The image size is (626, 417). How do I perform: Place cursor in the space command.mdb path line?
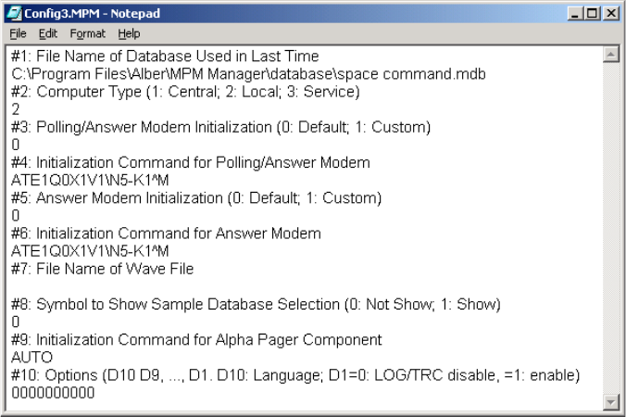click(x=250, y=74)
